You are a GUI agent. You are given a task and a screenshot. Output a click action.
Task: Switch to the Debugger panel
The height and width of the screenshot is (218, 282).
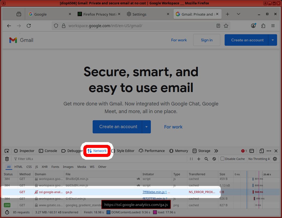click(x=72, y=151)
